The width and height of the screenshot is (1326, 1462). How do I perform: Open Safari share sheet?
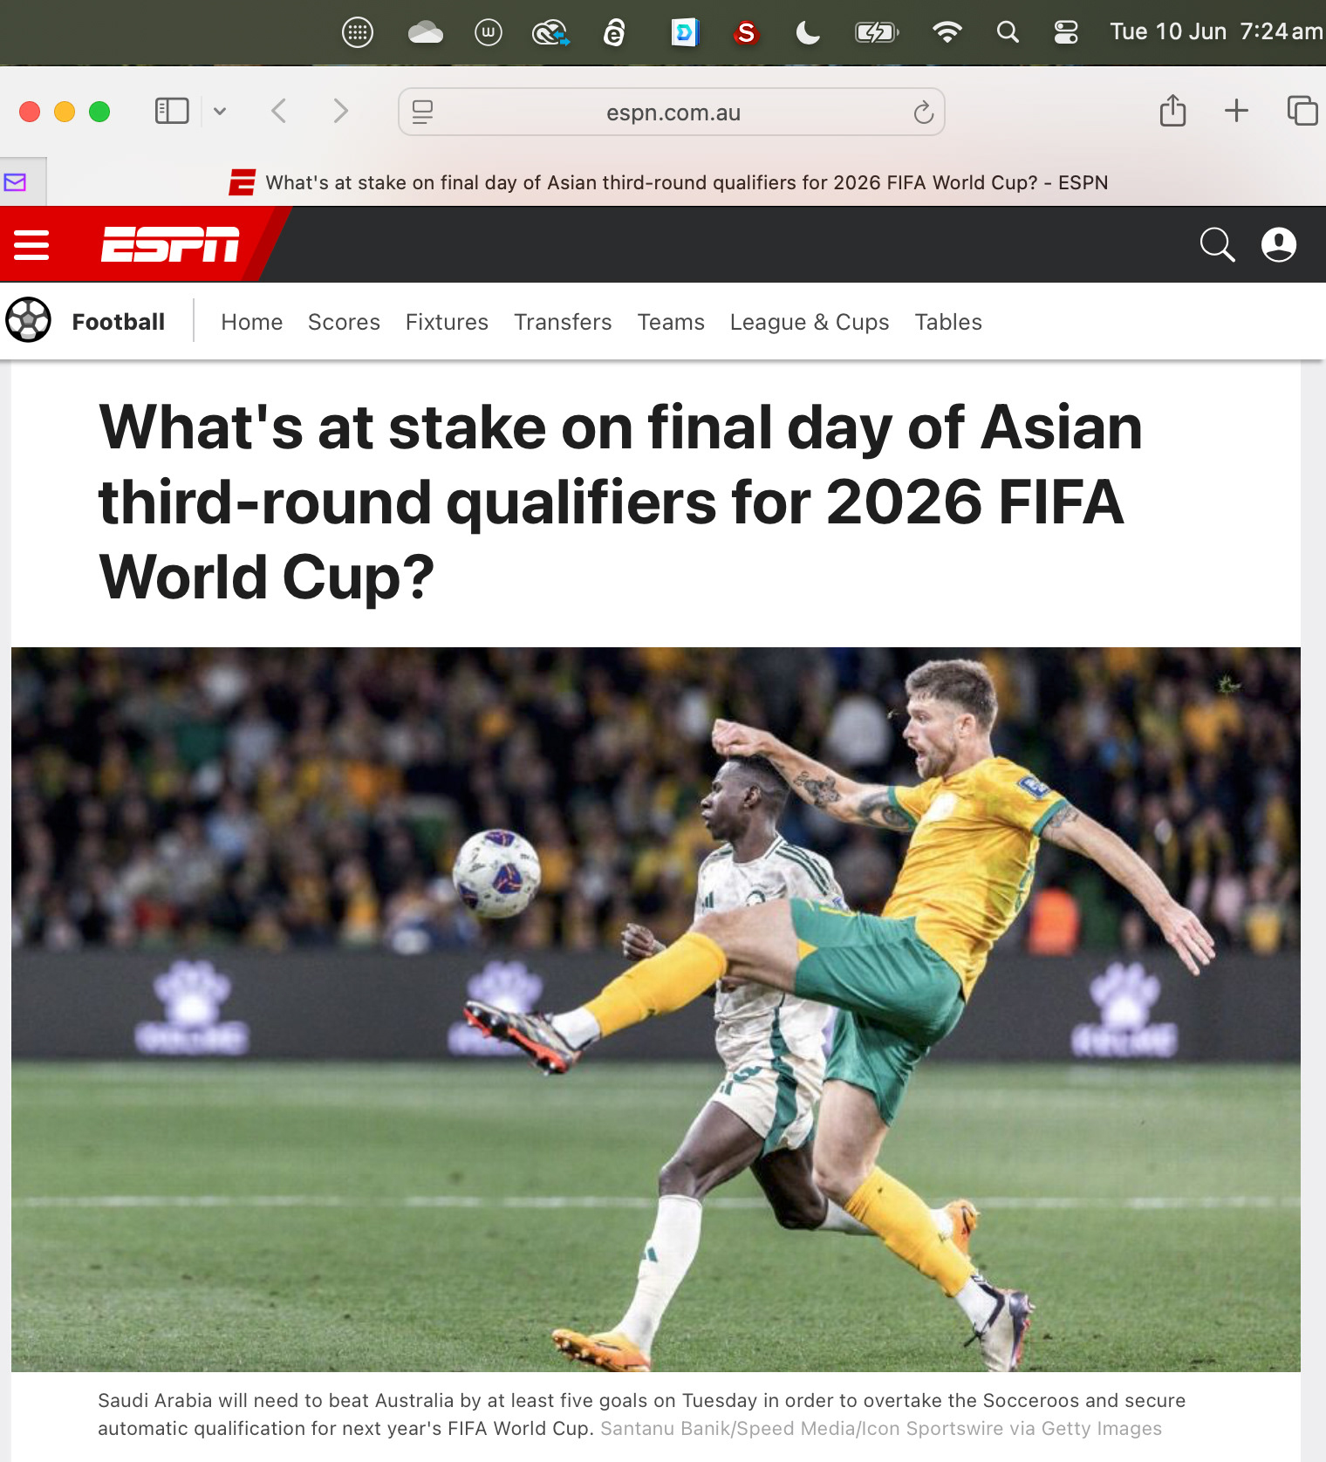(1173, 111)
